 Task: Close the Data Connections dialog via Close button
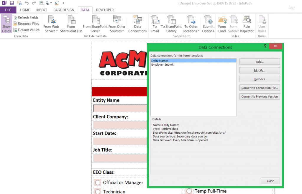click(270, 181)
